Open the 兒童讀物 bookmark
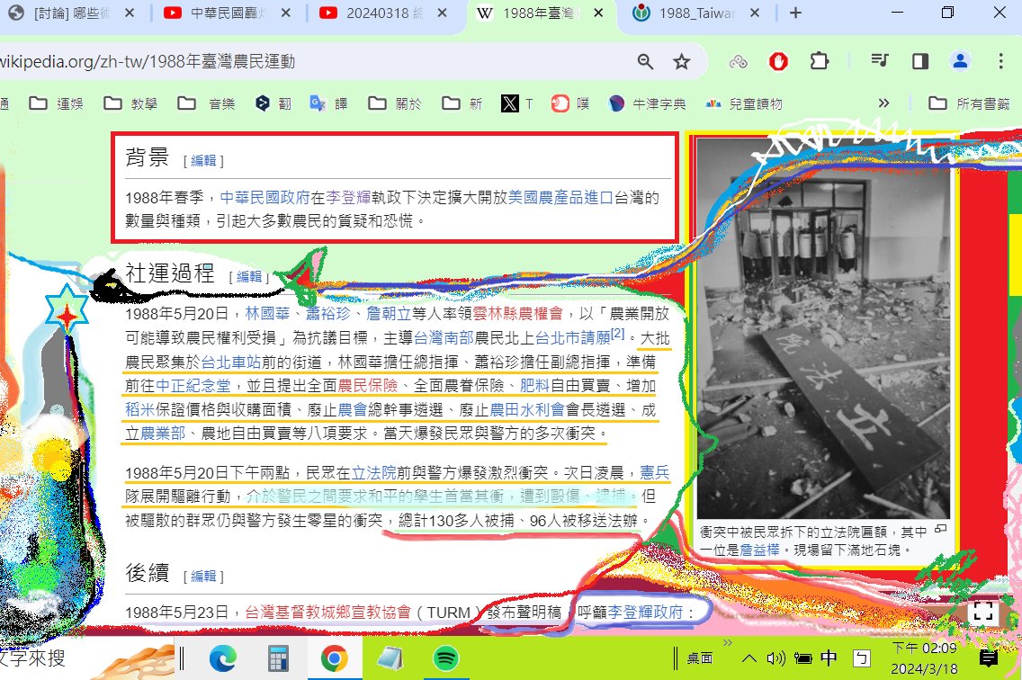This screenshot has height=680, width=1022. point(744,103)
